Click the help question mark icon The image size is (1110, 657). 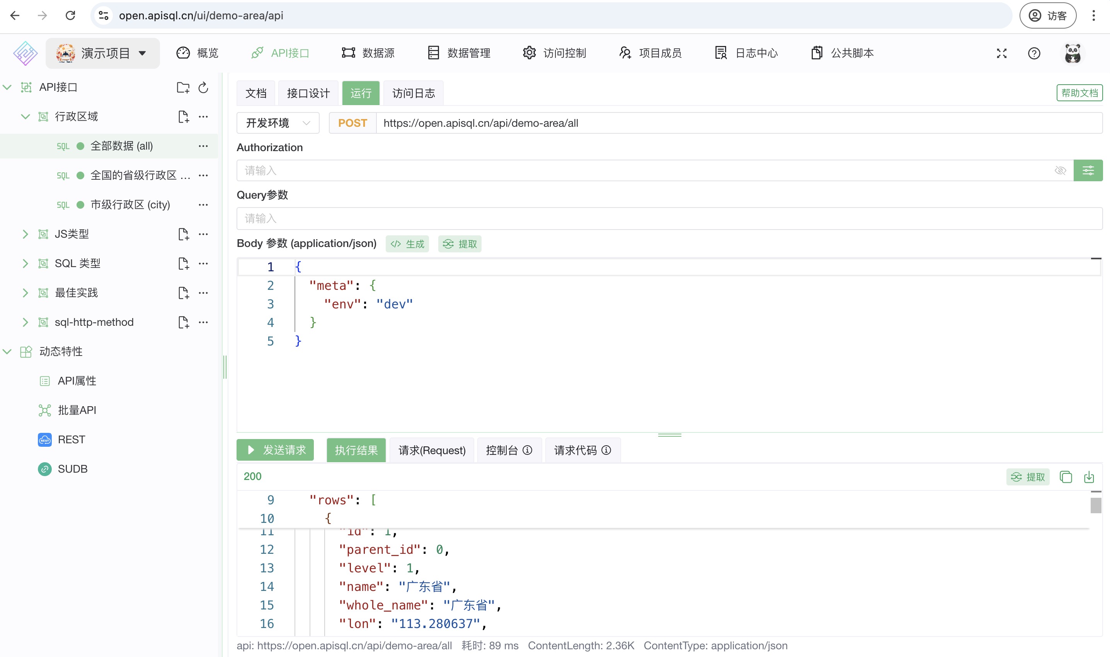1034,53
